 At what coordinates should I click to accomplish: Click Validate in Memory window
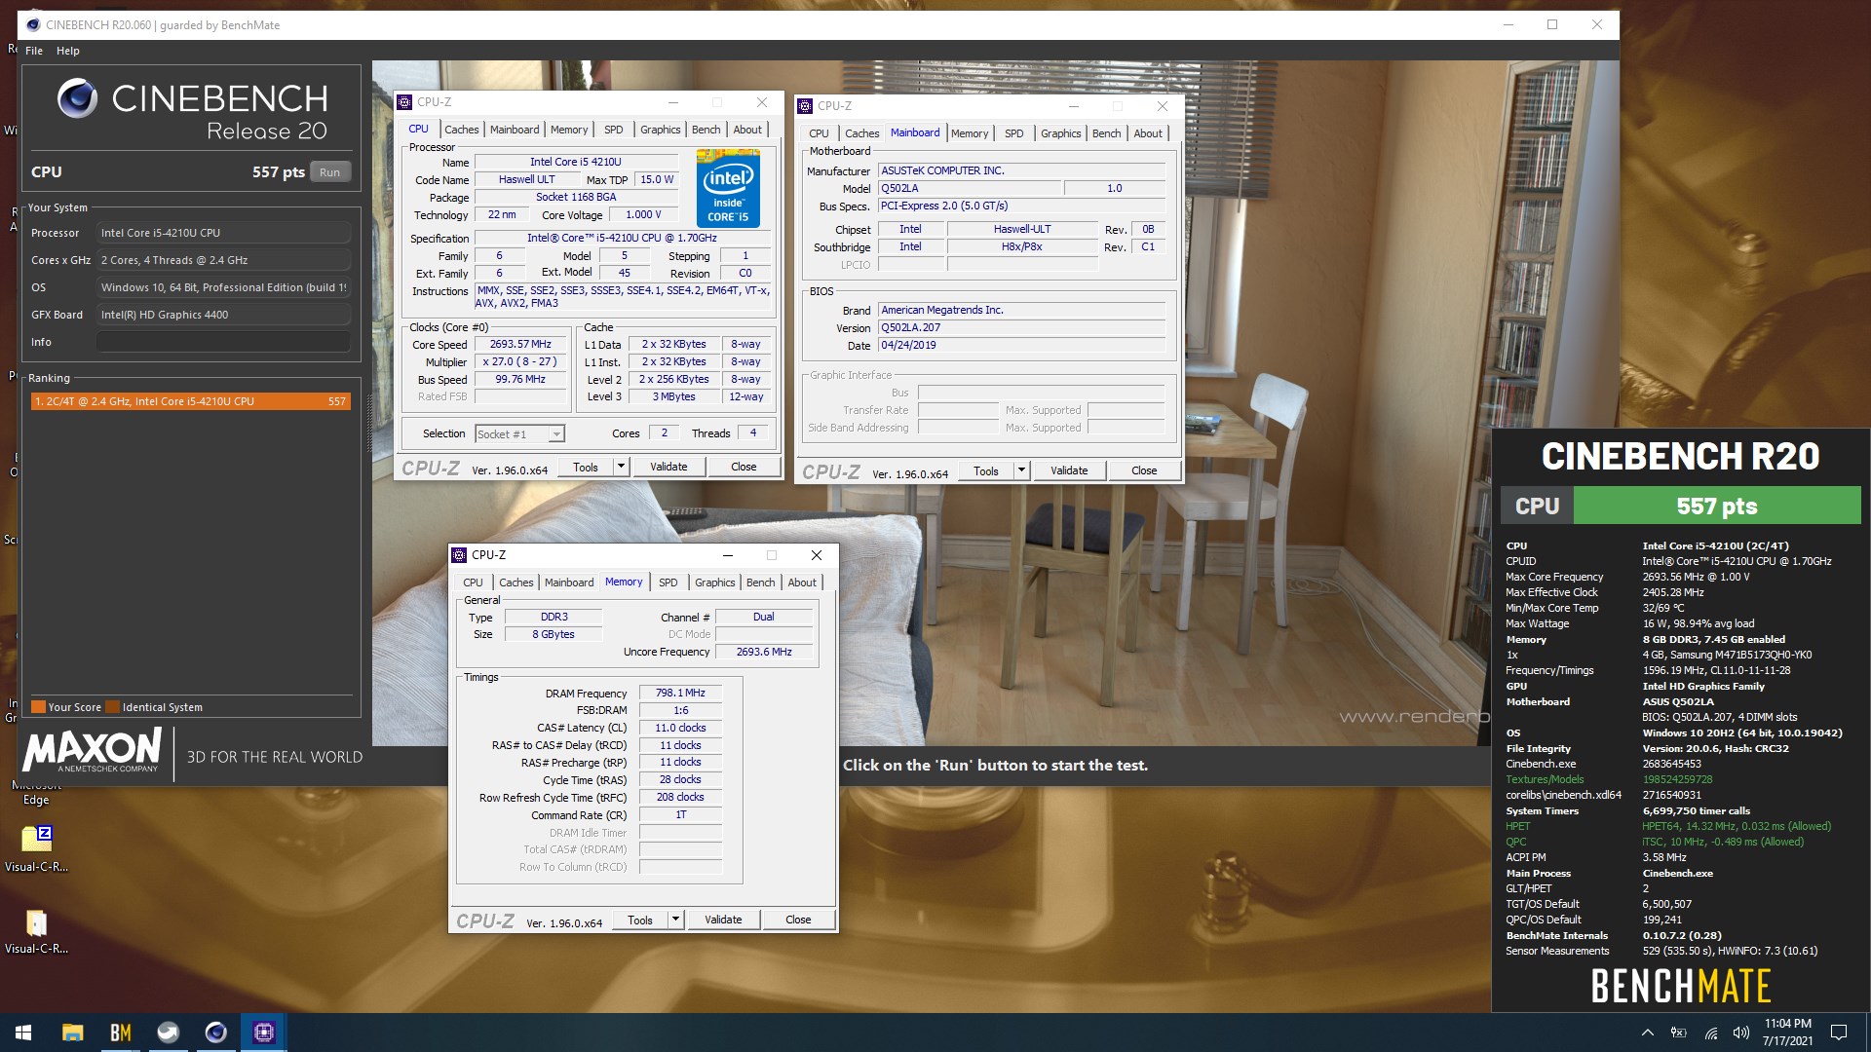point(723,920)
